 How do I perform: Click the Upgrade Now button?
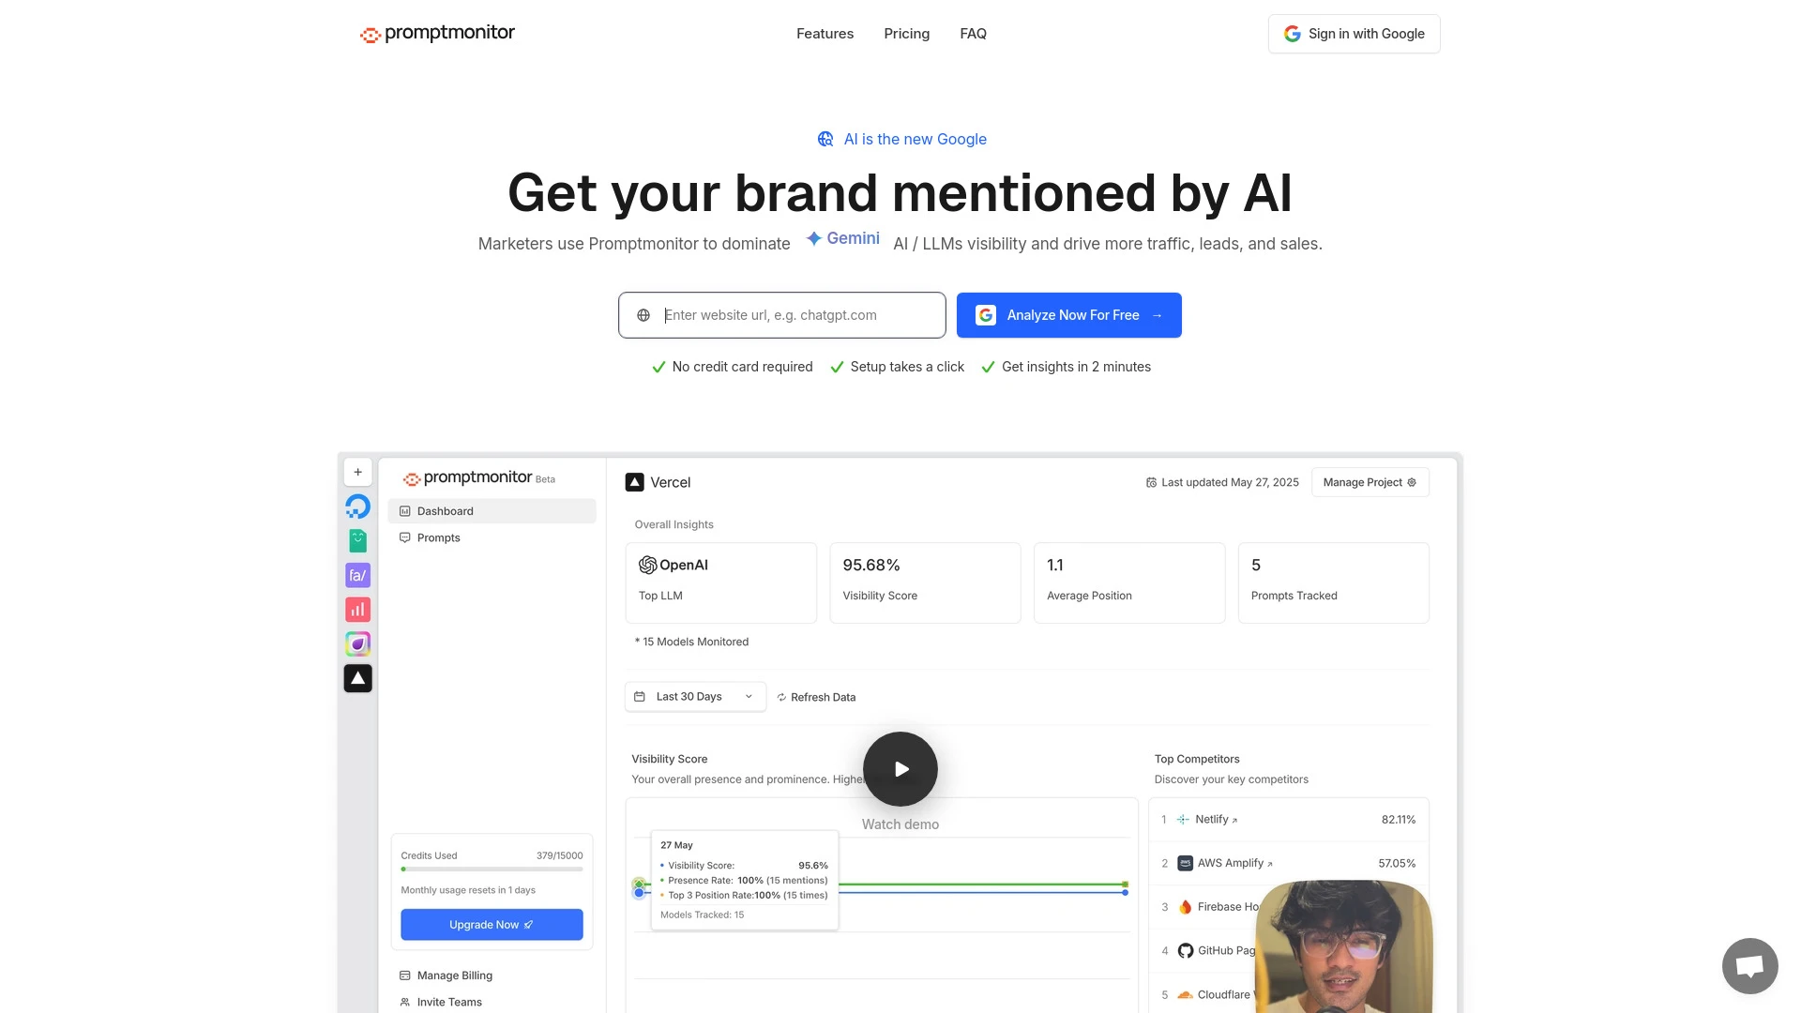pos(492,924)
